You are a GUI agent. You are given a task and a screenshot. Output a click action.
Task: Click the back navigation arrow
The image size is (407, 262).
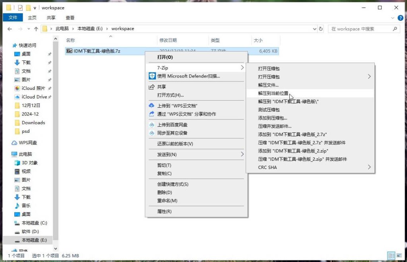click(9, 28)
